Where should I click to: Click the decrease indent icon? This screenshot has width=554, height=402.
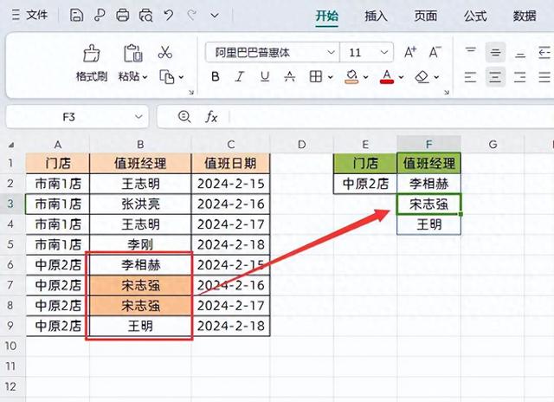coord(544,53)
